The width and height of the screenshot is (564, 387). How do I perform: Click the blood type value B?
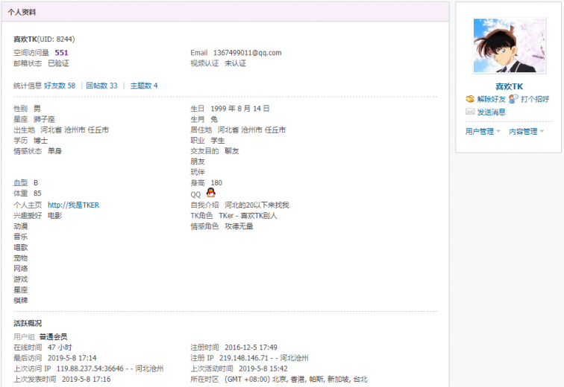[x=36, y=183]
